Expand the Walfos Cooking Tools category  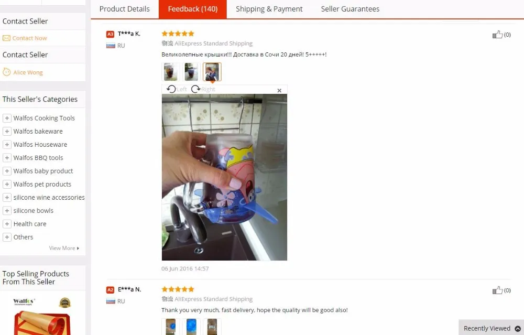pyautogui.click(x=7, y=118)
